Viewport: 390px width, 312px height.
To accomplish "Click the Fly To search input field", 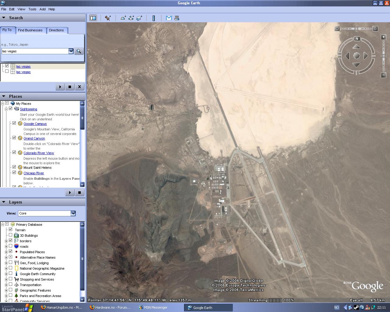I will 35,51.
